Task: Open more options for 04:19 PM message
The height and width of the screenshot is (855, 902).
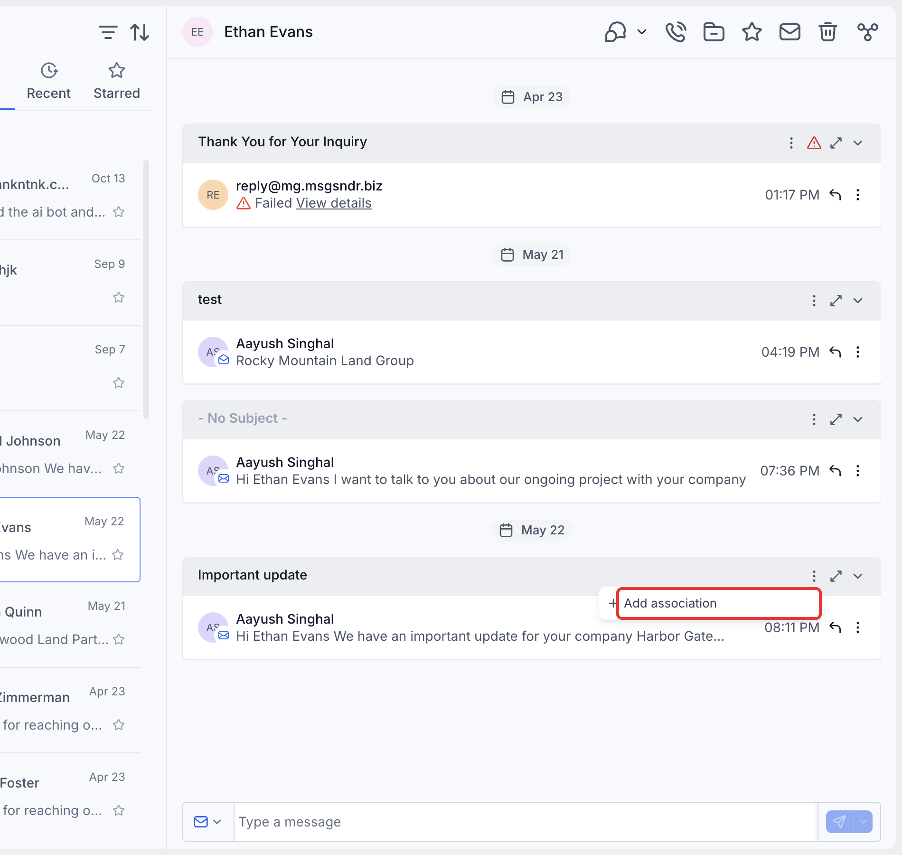Action: click(857, 352)
